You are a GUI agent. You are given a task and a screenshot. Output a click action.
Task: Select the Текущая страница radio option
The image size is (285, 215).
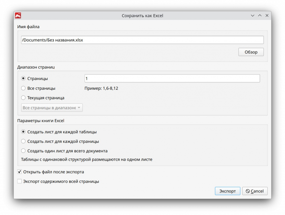[23, 98]
